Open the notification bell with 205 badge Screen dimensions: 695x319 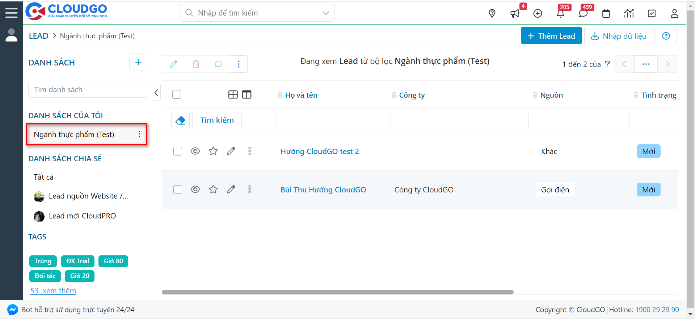560,14
